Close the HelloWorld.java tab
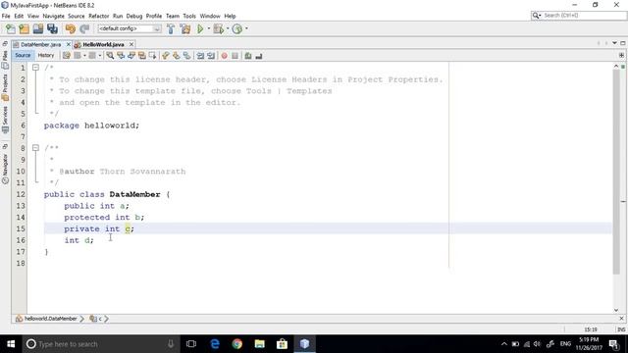 (131, 44)
